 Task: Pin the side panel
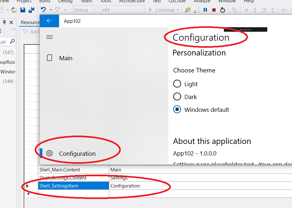(x=4, y=22)
